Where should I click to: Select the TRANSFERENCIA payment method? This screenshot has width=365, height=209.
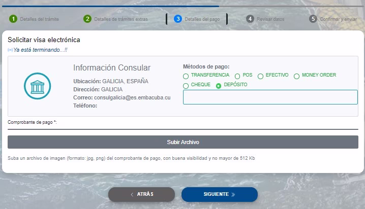tap(186, 76)
